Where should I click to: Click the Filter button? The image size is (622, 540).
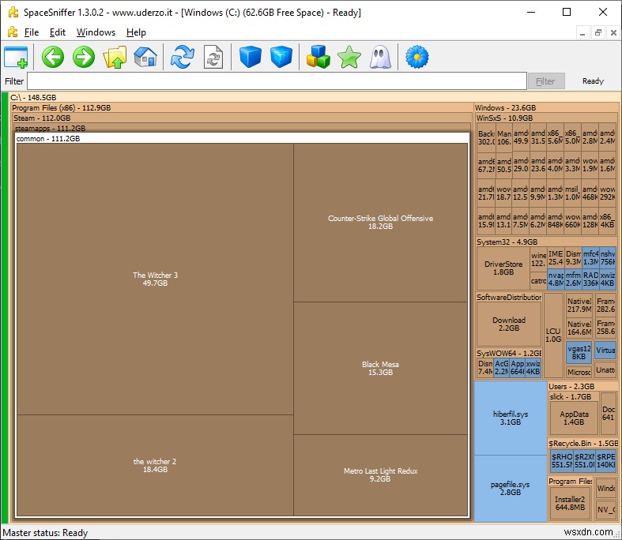(545, 81)
